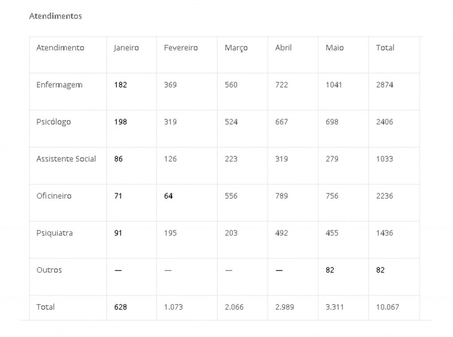Select Oficineiro Abril value 789
The height and width of the screenshot is (337, 453).
[281, 196]
